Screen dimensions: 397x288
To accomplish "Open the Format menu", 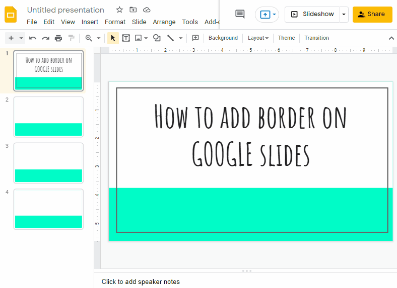I will click(x=115, y=22).
